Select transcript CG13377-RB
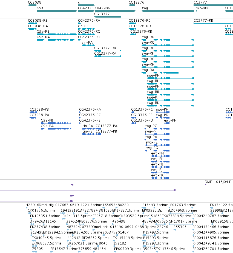 (x=105, y=48)
